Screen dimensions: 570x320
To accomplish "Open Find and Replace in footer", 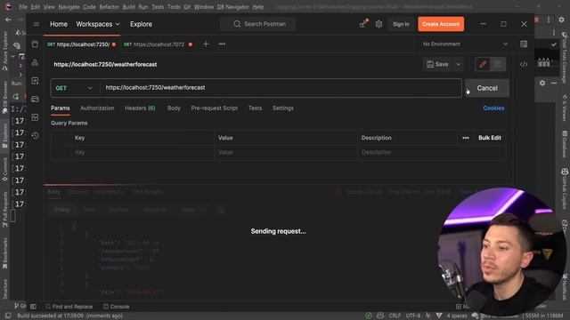I will point(69,307).
